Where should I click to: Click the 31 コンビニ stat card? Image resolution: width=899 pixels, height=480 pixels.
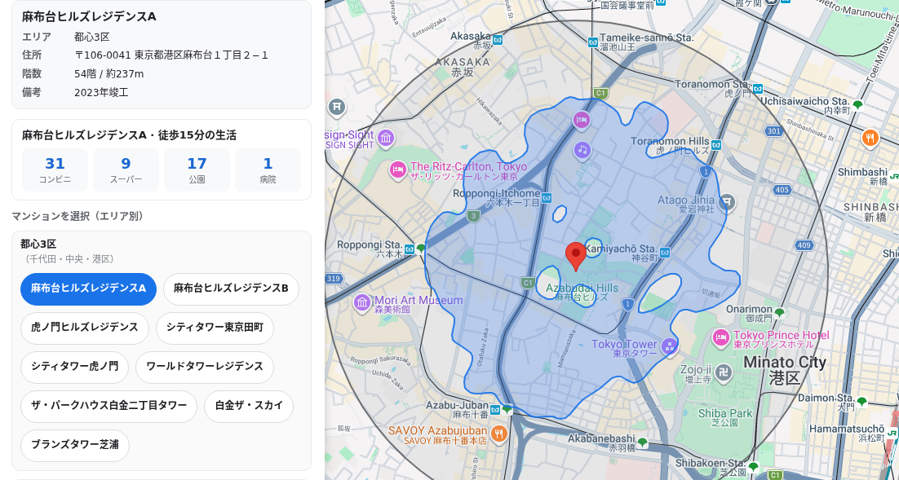click(55, 170)
